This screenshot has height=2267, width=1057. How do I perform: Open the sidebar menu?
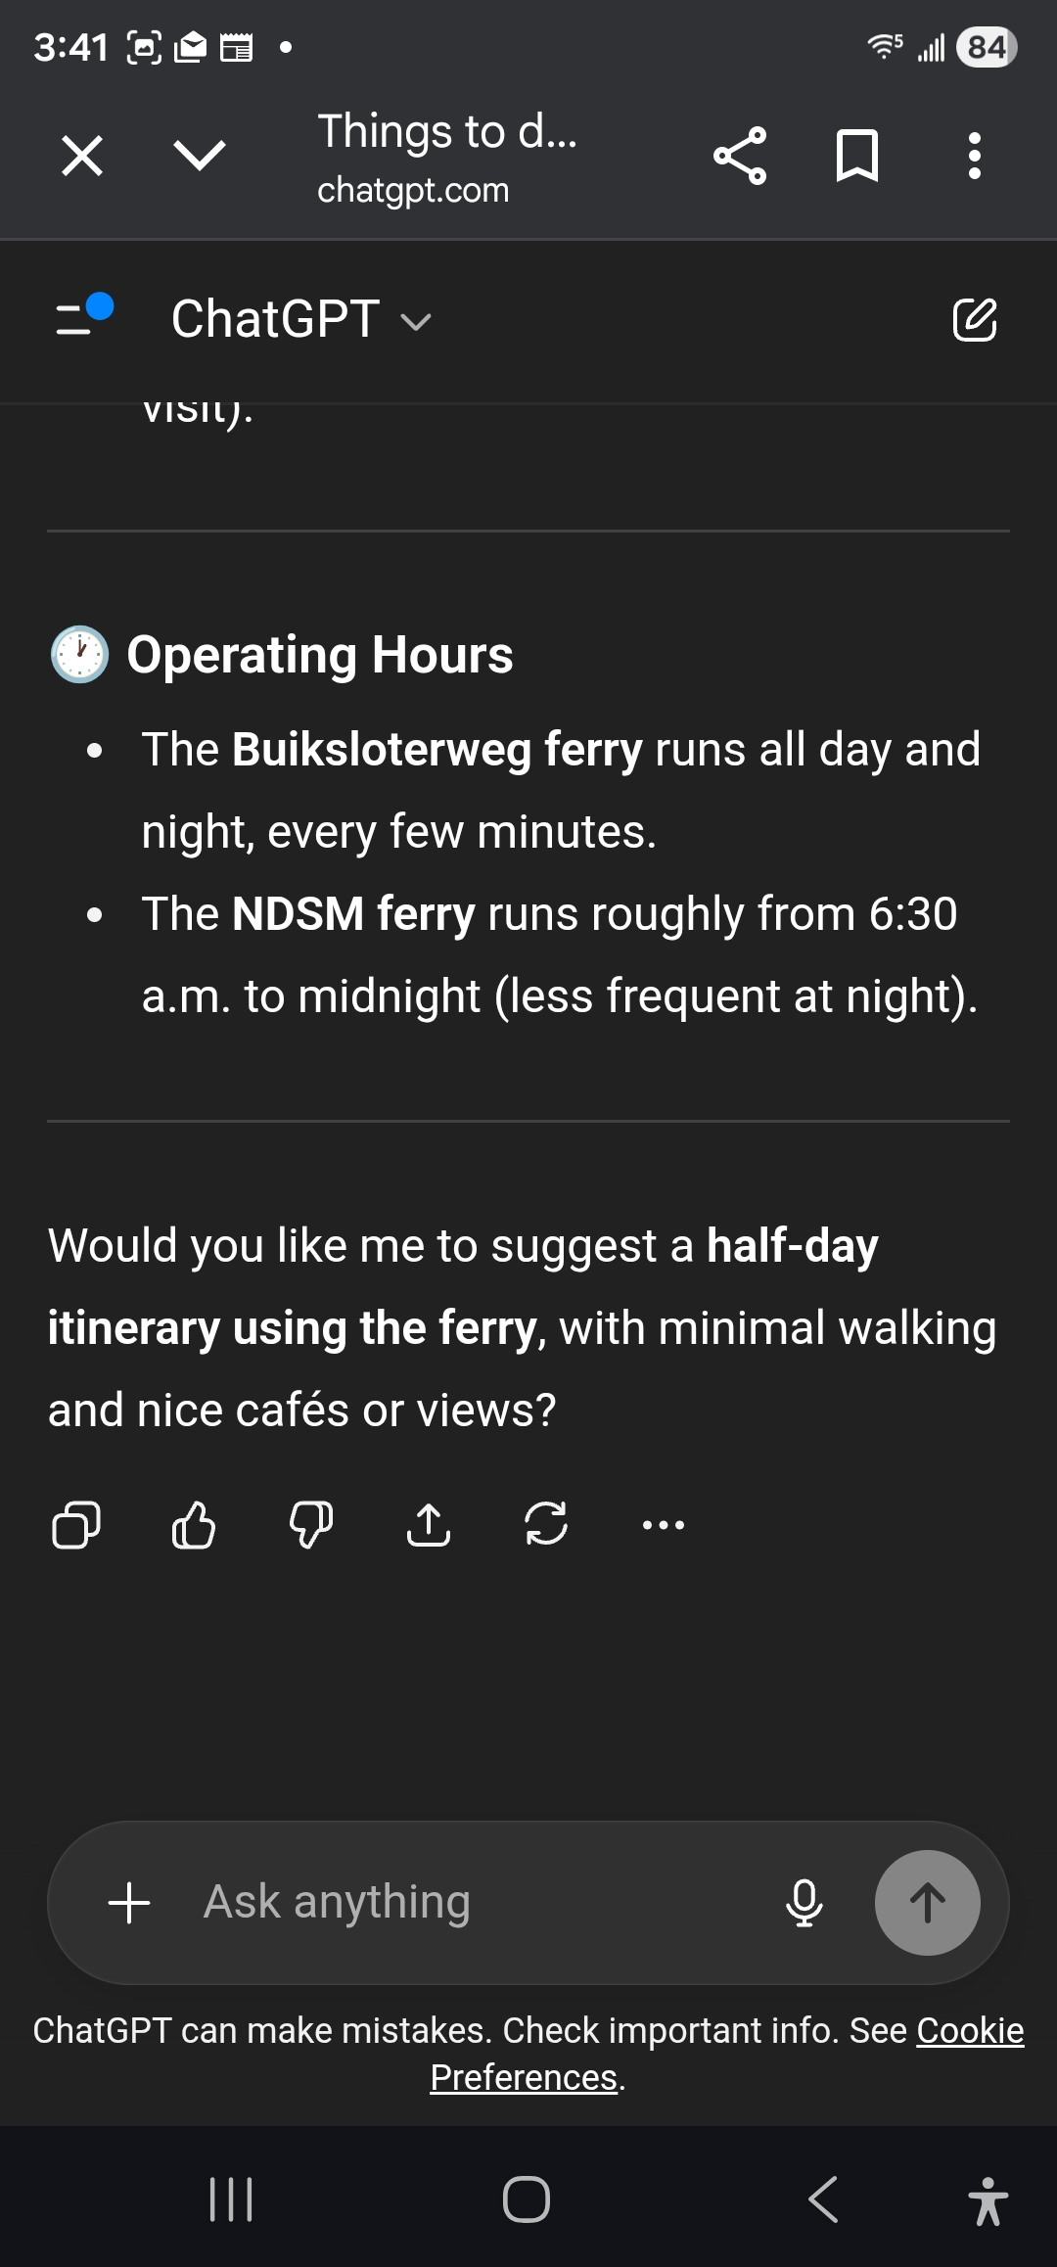tap(83, 316)
